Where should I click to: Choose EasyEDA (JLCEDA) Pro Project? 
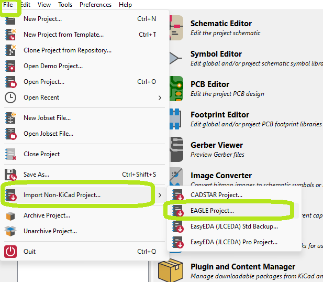233,242
